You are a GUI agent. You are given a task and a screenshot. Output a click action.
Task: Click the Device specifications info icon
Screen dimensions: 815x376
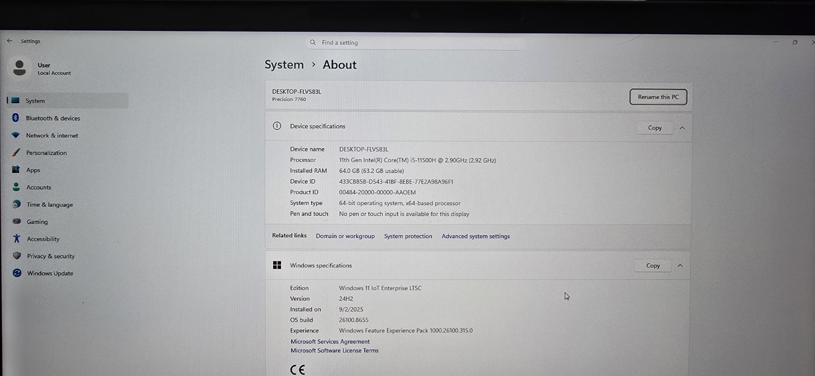pyautogui.click(x=277, y=126)
